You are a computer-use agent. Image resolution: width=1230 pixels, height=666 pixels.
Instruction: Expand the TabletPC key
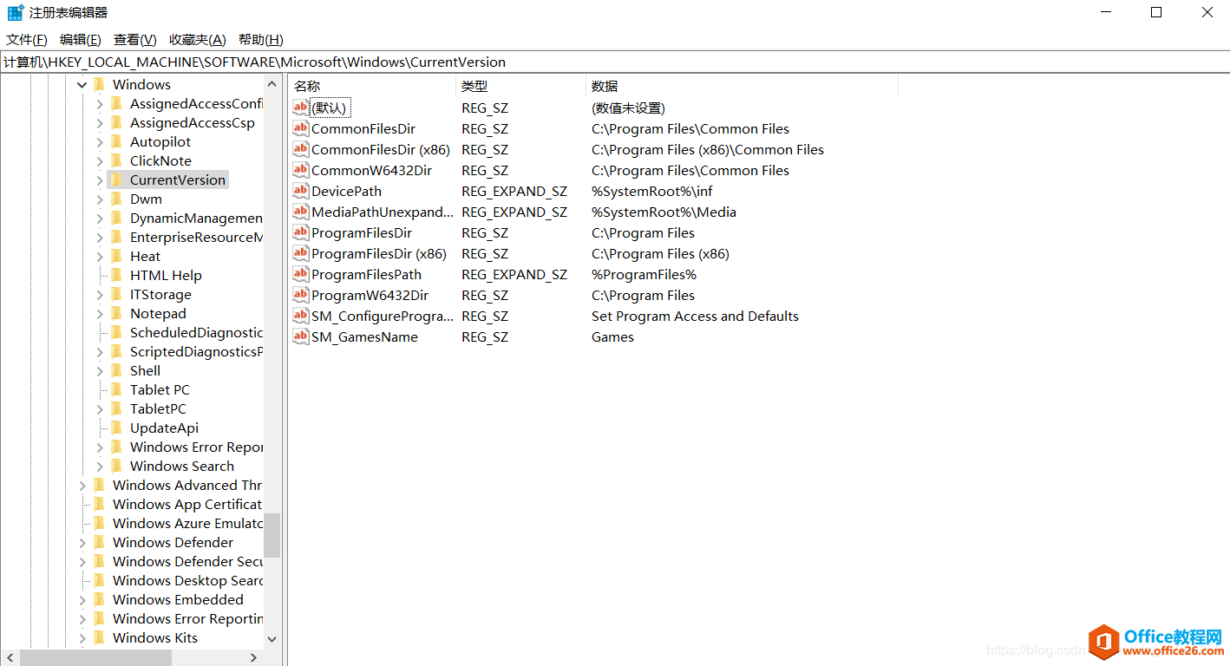point(100,409)
